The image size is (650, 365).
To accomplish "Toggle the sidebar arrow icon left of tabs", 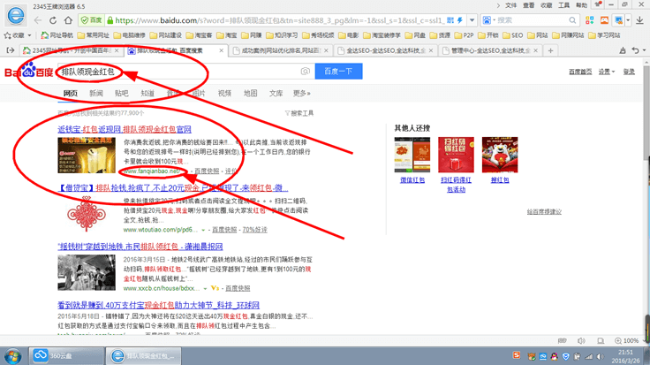I will click(x=11, y=50).
